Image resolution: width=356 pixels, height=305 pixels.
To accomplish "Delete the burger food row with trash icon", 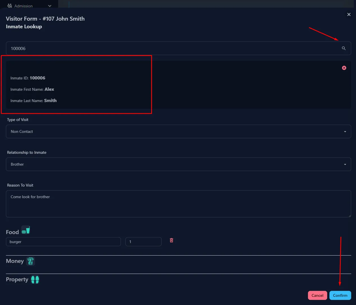I will (x=172, y=240).
